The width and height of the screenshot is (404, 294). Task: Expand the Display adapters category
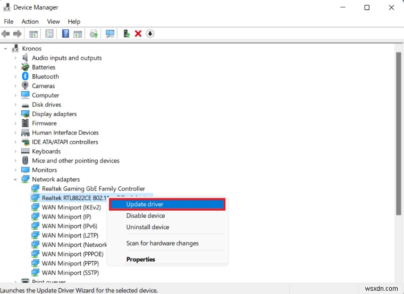pos(15,114)
